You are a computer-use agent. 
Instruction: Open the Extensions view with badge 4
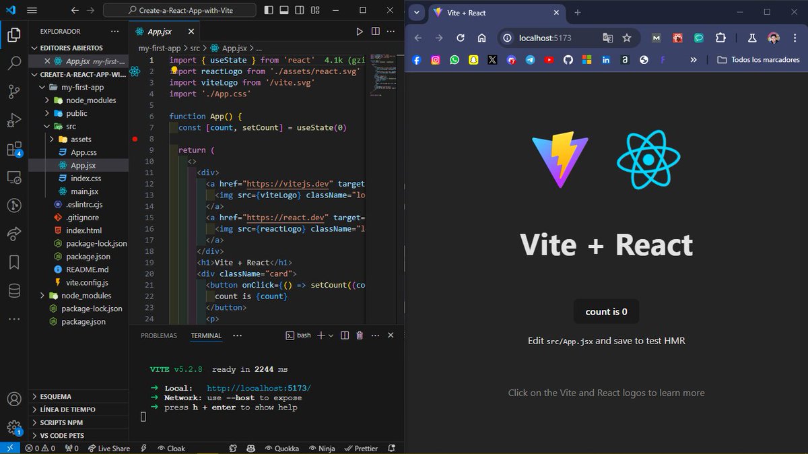pos(13,149)
